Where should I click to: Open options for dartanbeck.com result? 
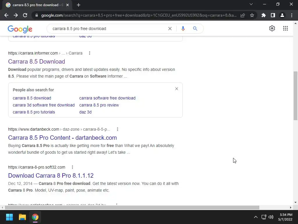coord(118,129)
